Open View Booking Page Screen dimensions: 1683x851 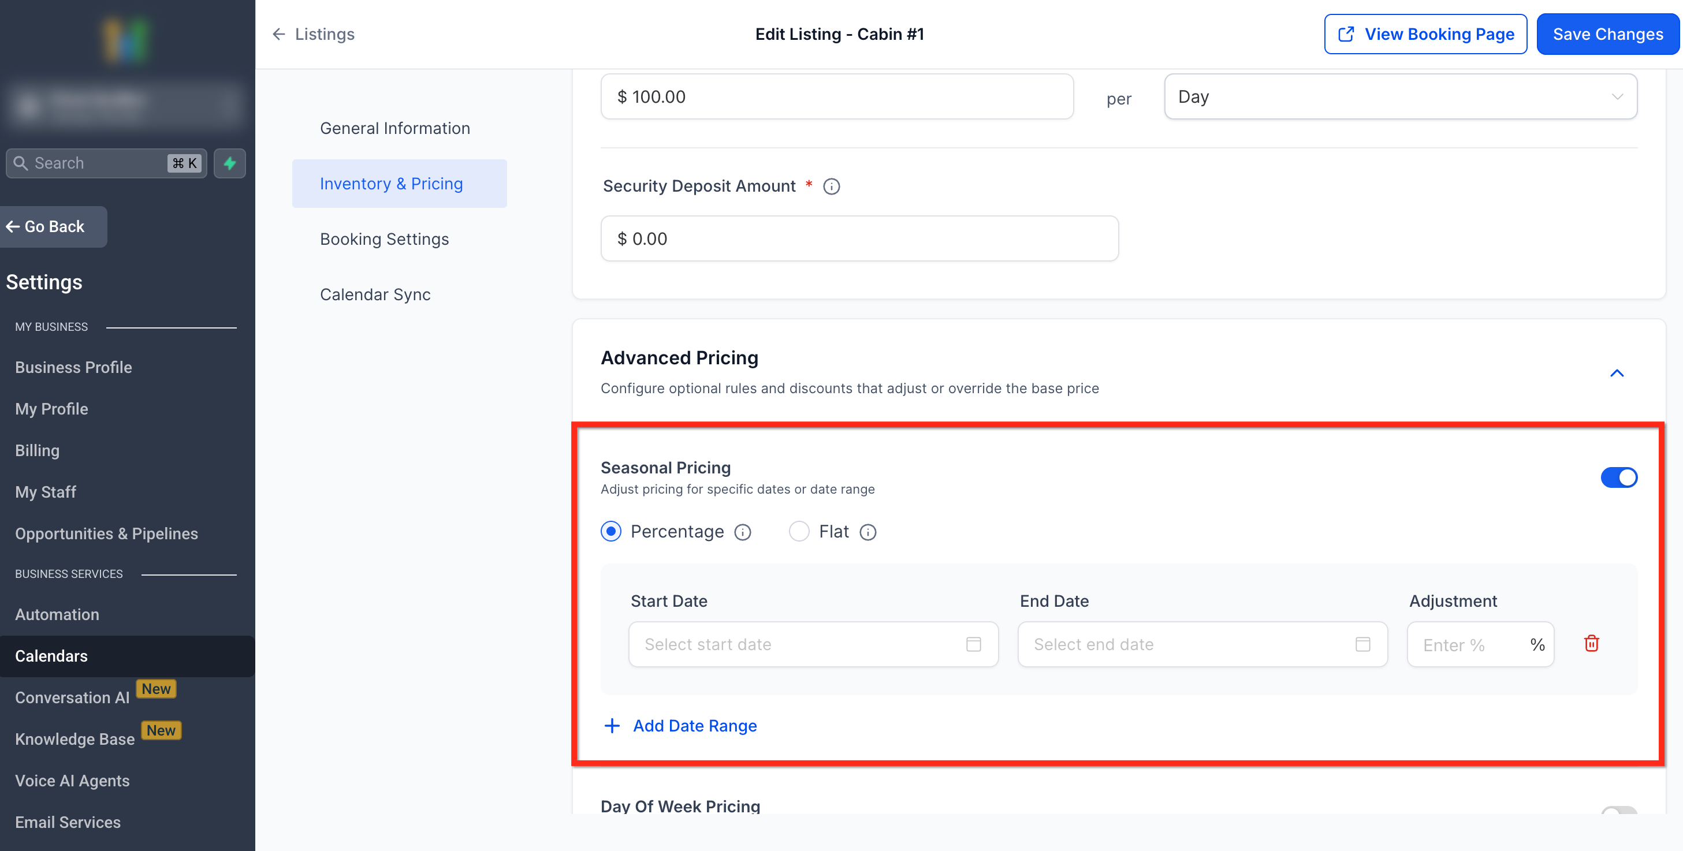pyautogui.click(x=1425, y=34)
